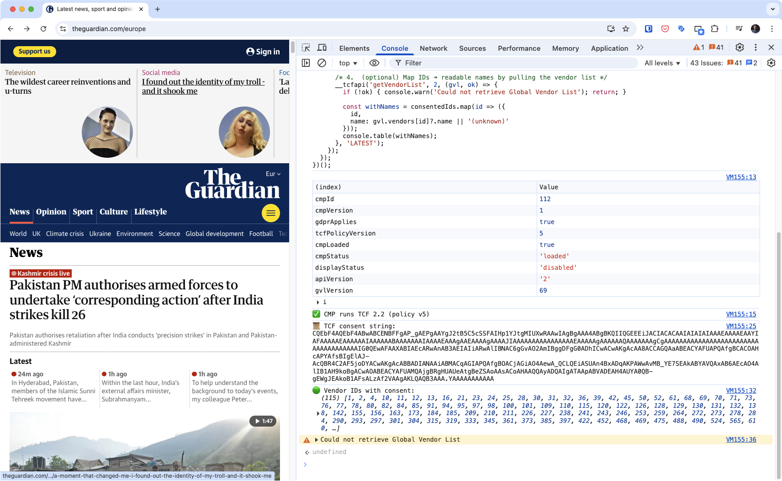Click the Support us button
Viewport: 782px width, 481px height.
pos(35,52)
